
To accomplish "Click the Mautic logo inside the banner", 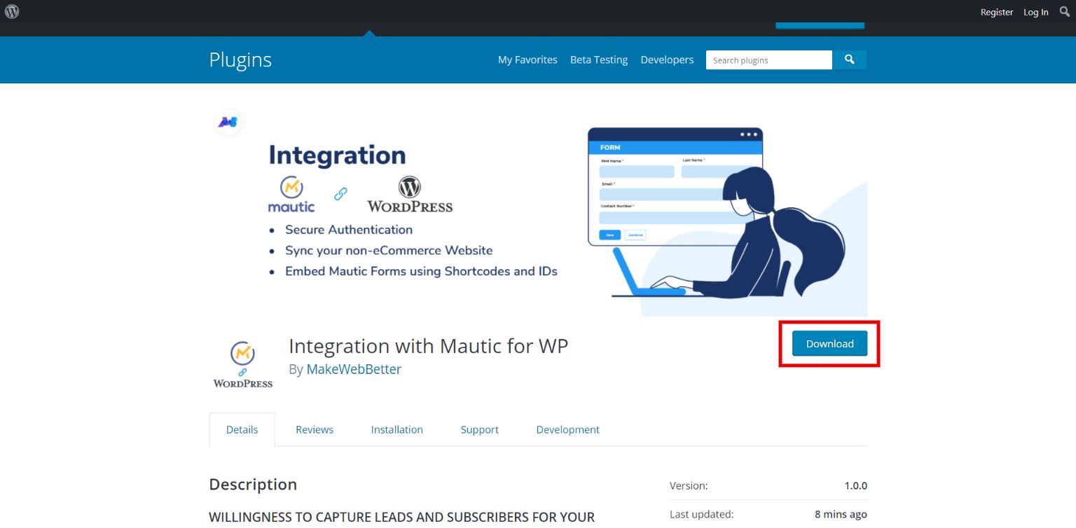I will (x=290, y=194).
